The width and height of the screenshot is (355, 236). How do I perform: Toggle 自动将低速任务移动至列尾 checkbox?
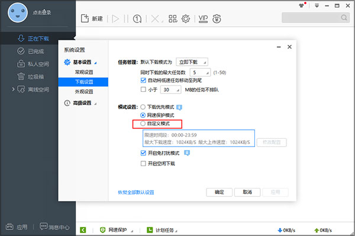pyautogui.click(x=143, y=80)
